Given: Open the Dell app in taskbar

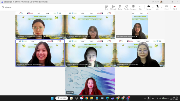Looking at the screenshot, I should (x=76, y=98).
